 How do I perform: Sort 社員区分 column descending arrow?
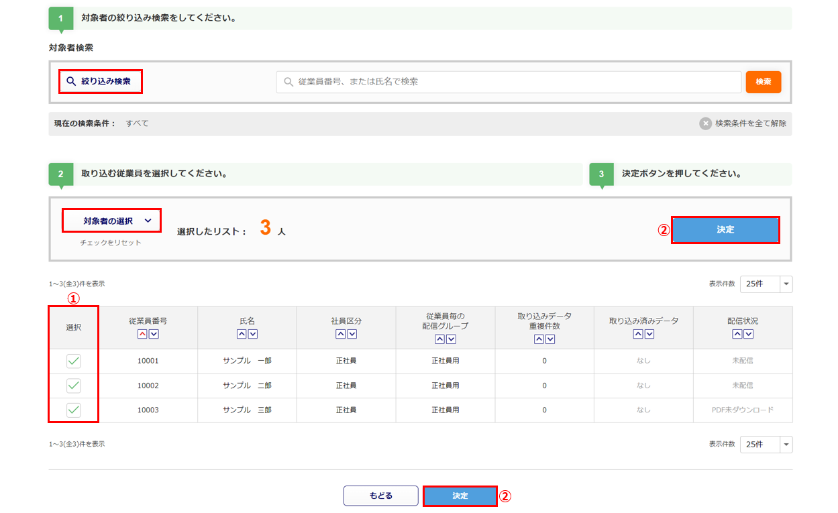point(352,334)
